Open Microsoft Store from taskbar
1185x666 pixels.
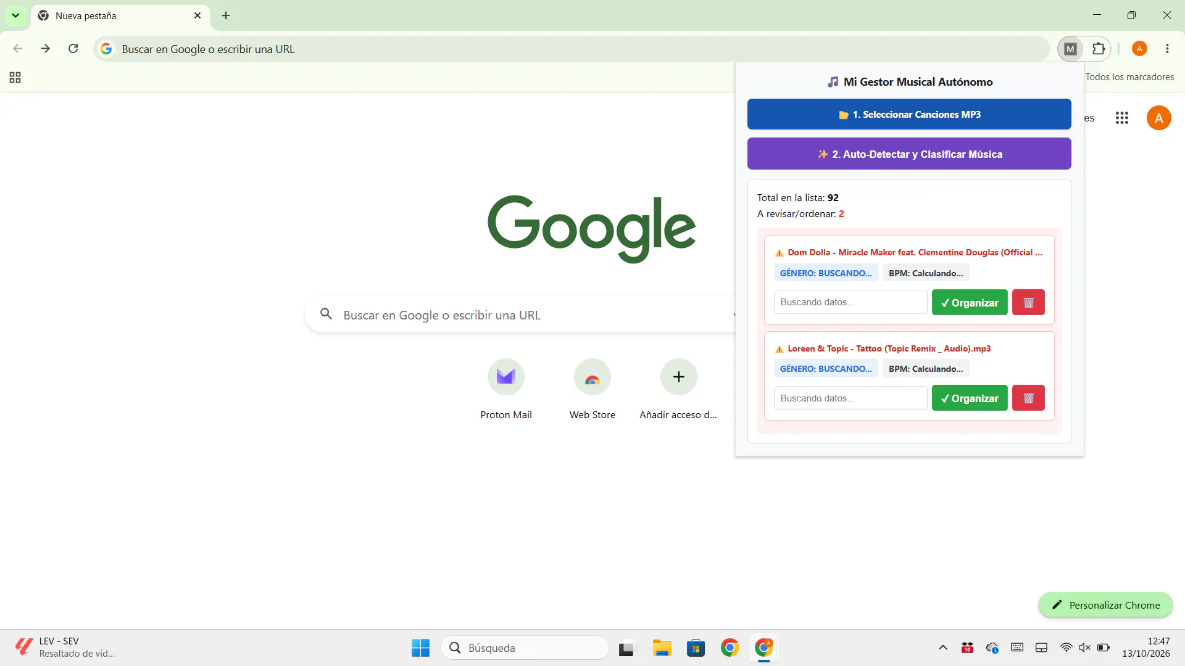point(696,647)
